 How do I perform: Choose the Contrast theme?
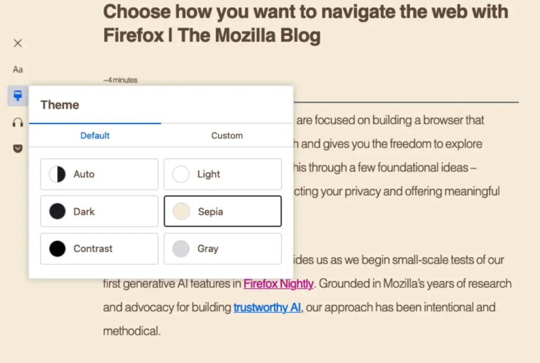99,249
